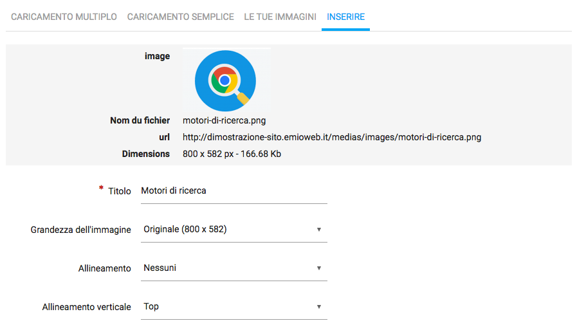Switch to Caricamento Multiplo tab
This screenshot has height=332, width=577.
pyautogui.click(x=64, y=17)
